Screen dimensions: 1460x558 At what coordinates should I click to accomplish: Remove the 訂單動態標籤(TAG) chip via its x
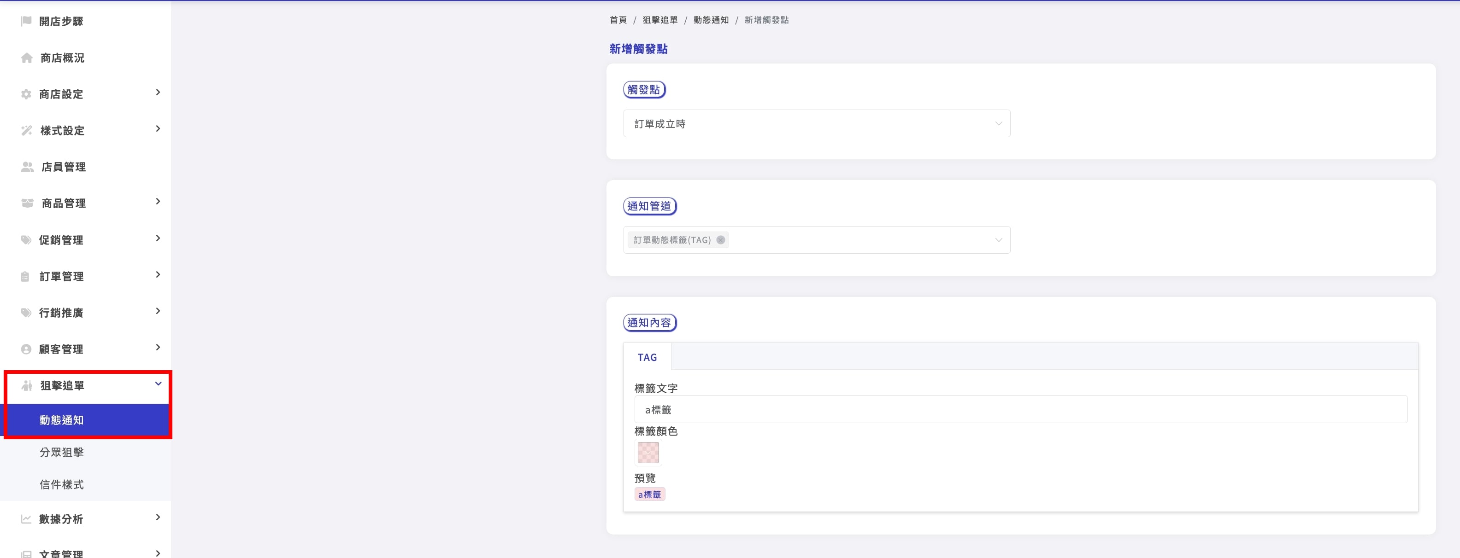pyautogui.click(x=720, y=240)
